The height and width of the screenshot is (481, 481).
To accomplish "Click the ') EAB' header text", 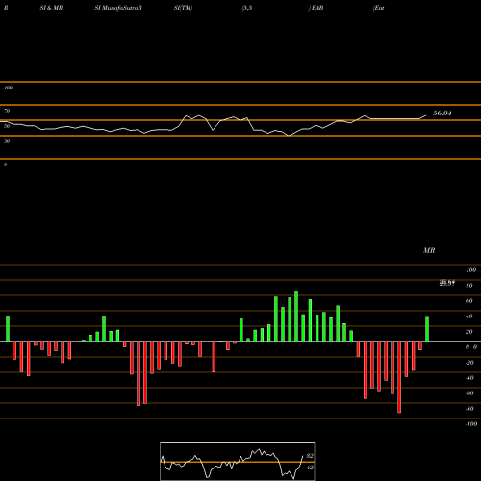I will [316, 8].
